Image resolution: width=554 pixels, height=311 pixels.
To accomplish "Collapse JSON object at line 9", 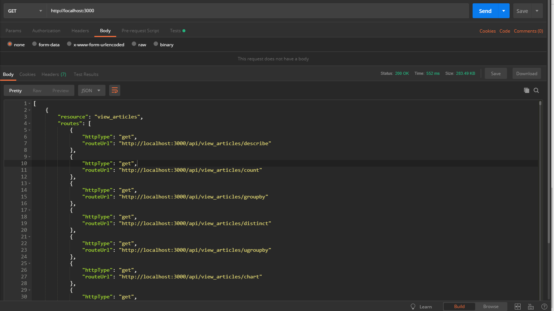I will [x=30, y=157].
